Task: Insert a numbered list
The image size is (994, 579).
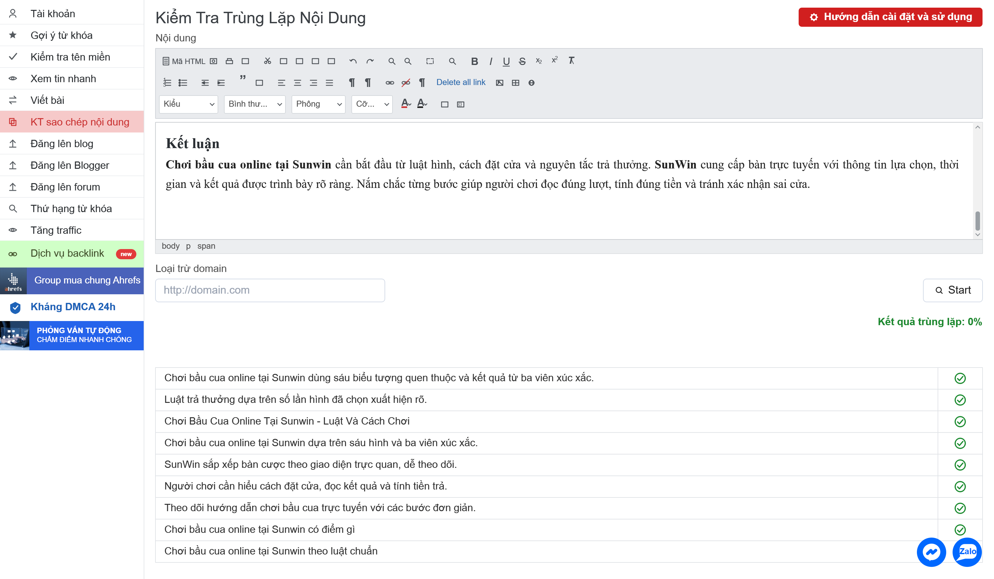Action: tap(167, 83)
